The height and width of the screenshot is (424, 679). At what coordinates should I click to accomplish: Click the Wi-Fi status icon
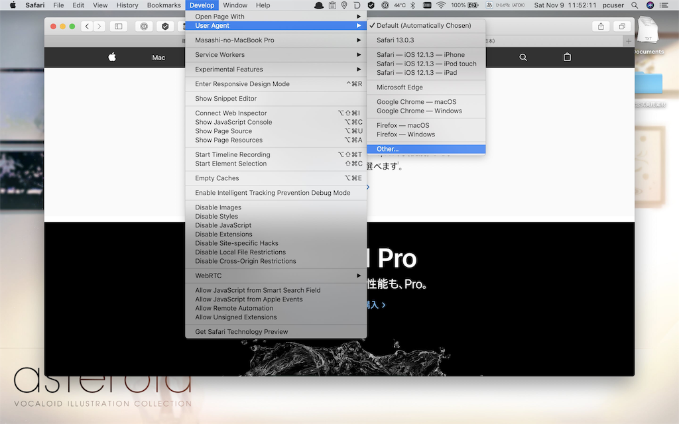pos(441,5)
